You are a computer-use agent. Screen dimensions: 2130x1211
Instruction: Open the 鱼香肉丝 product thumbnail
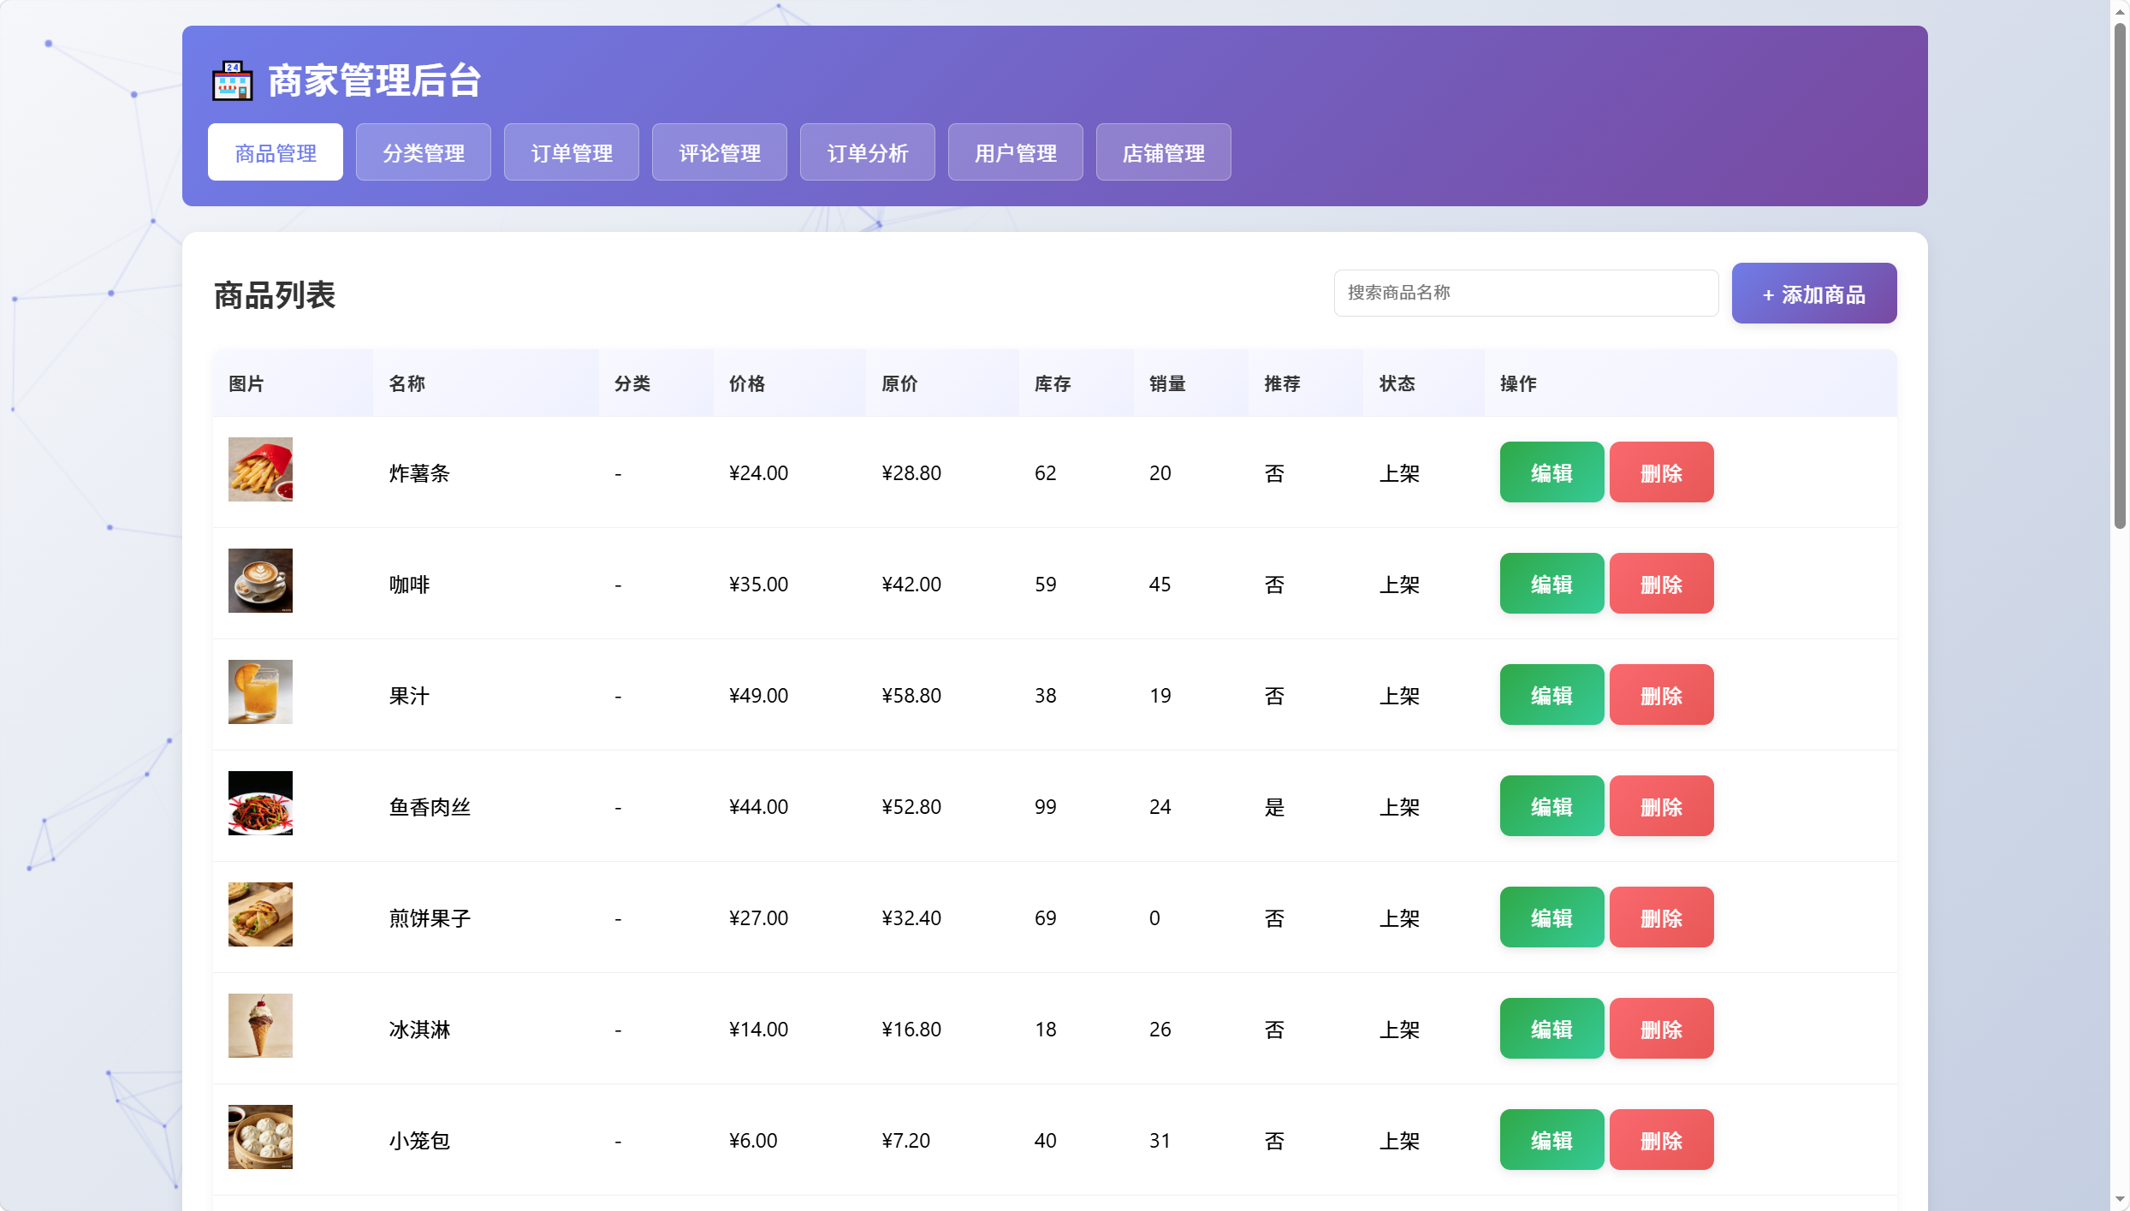[x=260, y=804]
